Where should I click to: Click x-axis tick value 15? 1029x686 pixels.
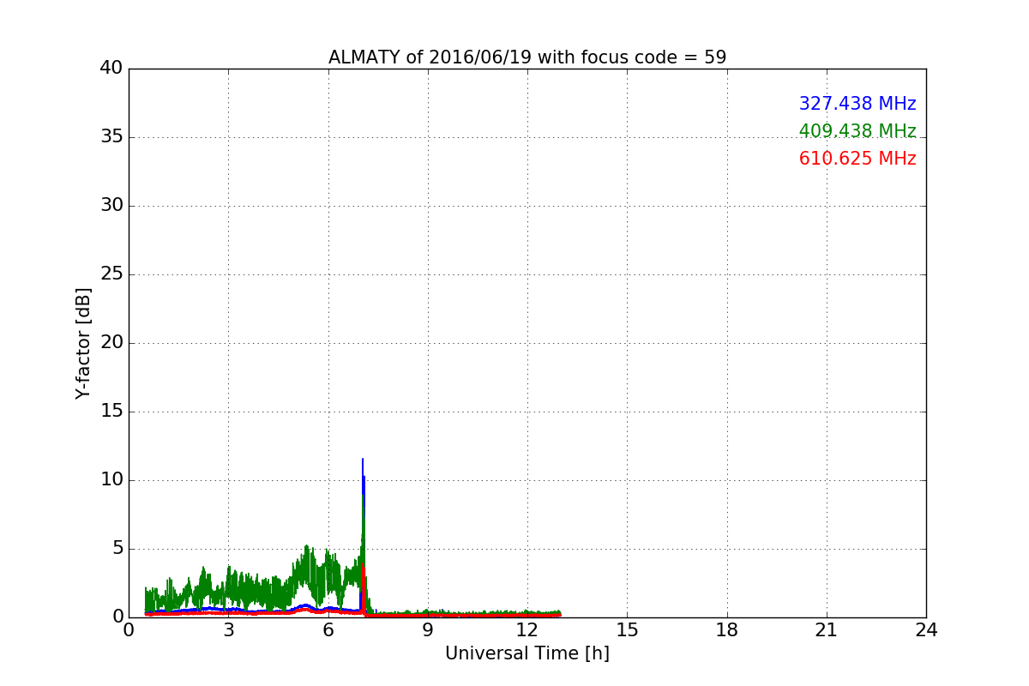627,630
